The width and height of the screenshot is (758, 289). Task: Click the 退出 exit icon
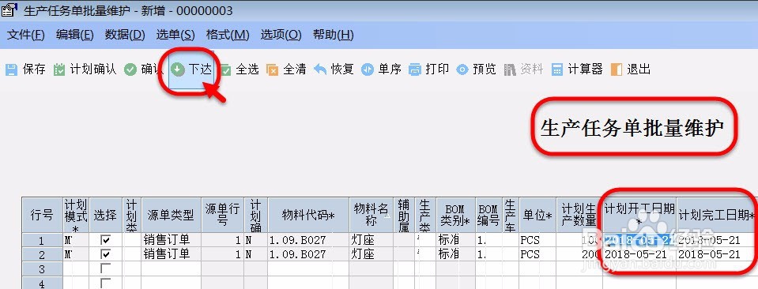(617, 69)
